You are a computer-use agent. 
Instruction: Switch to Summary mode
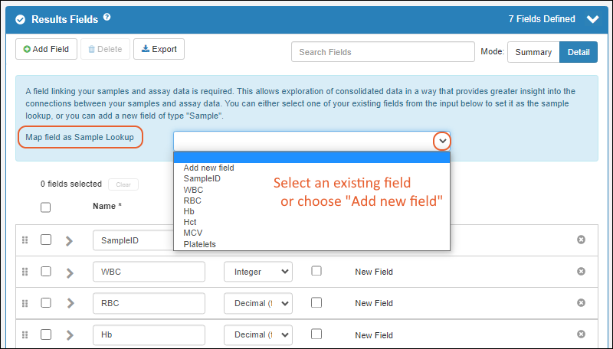tap(533, 52)
